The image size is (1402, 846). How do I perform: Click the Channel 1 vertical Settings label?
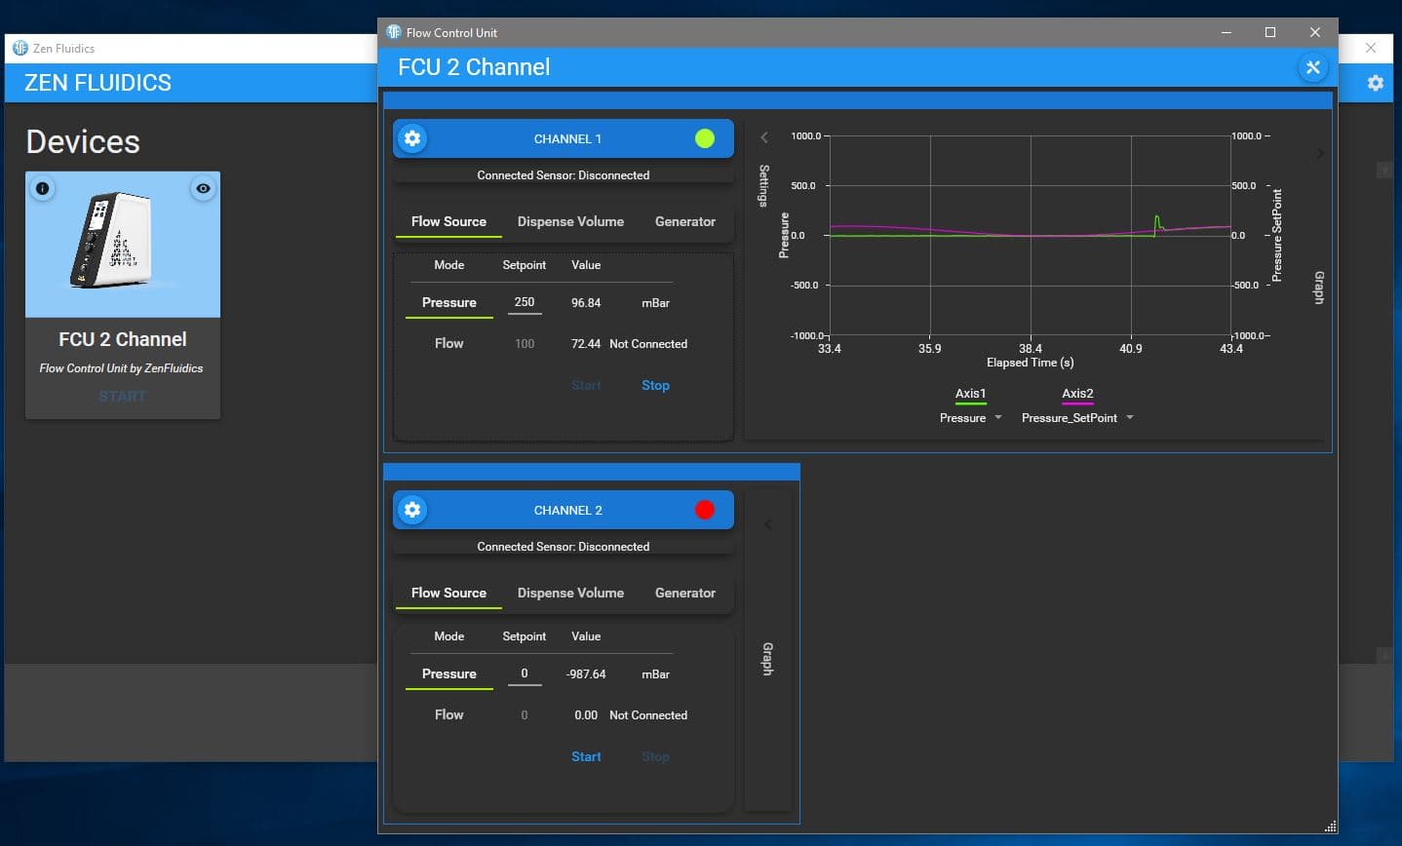(764, 185)
